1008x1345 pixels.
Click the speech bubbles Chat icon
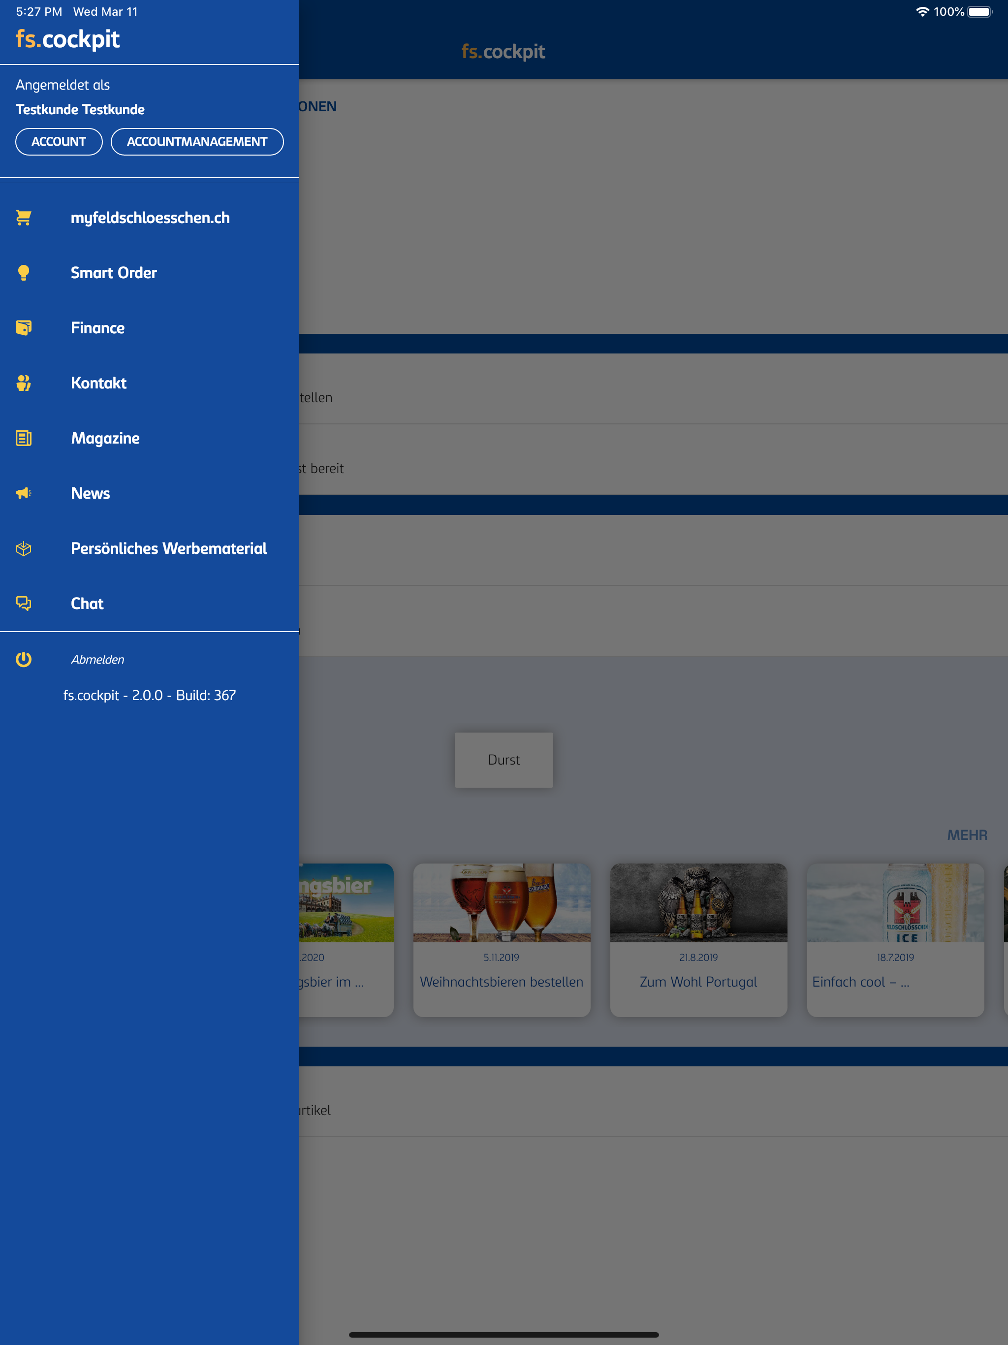click(24, 603)
